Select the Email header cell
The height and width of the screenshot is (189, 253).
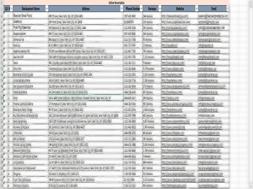pyautogui.click(x=214, y=9)
